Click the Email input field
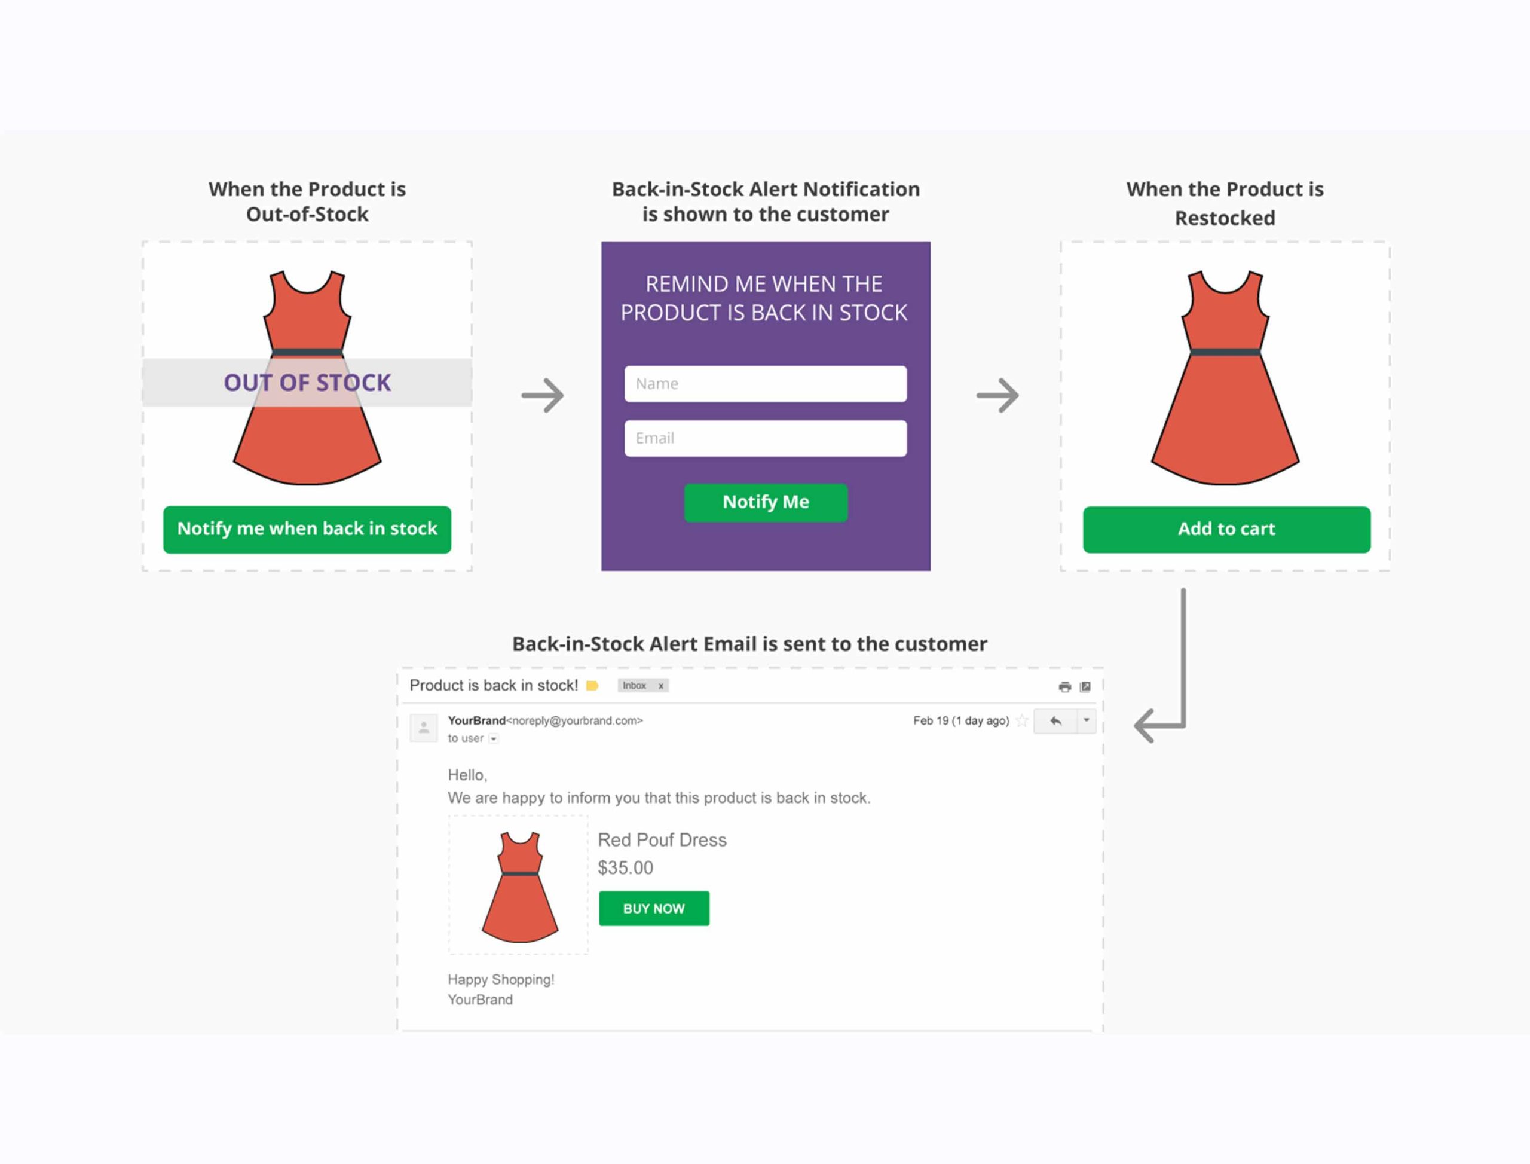The width and height of the screenshot is (1530, 1164). coord(766,439)
